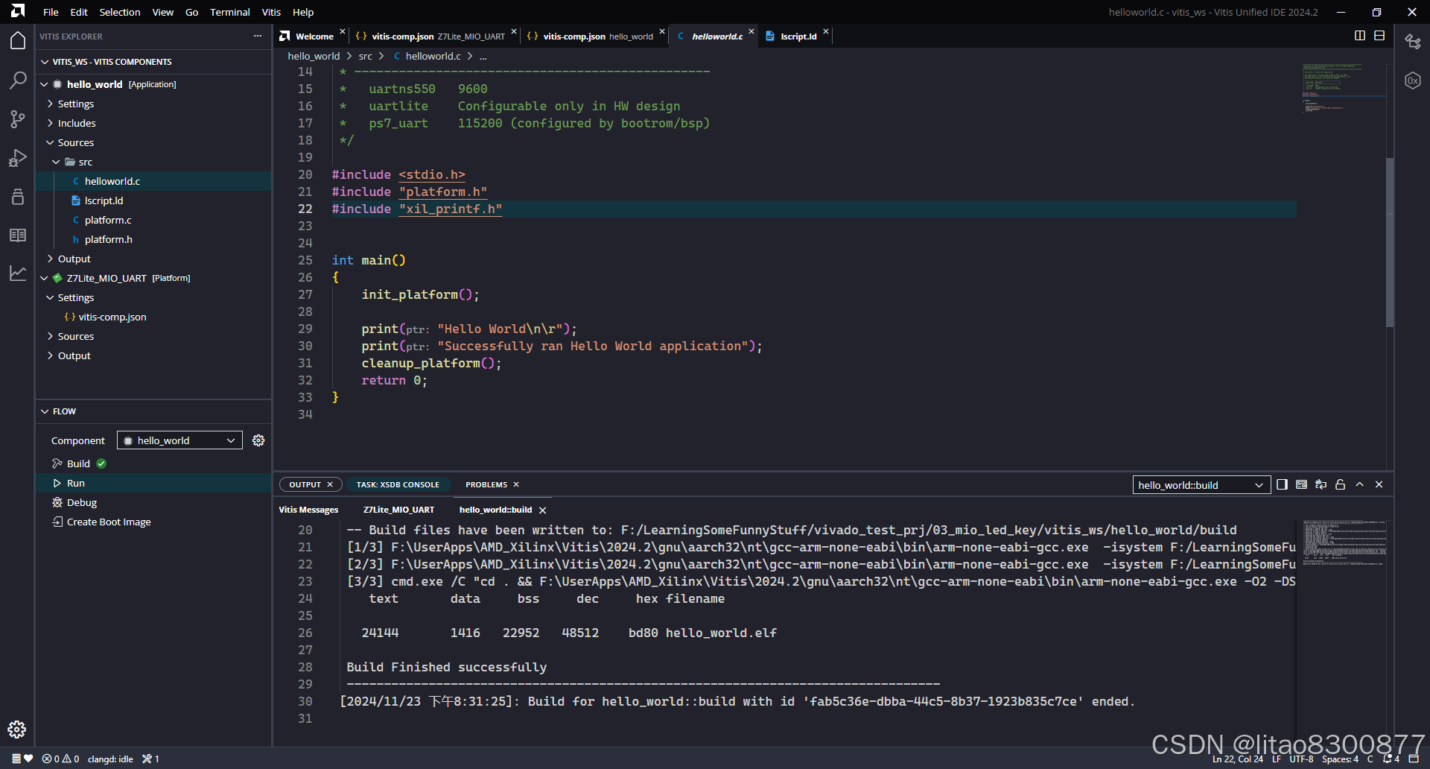
Task: Close the PROBLEMS panel tab
Action: coord(516,484)
